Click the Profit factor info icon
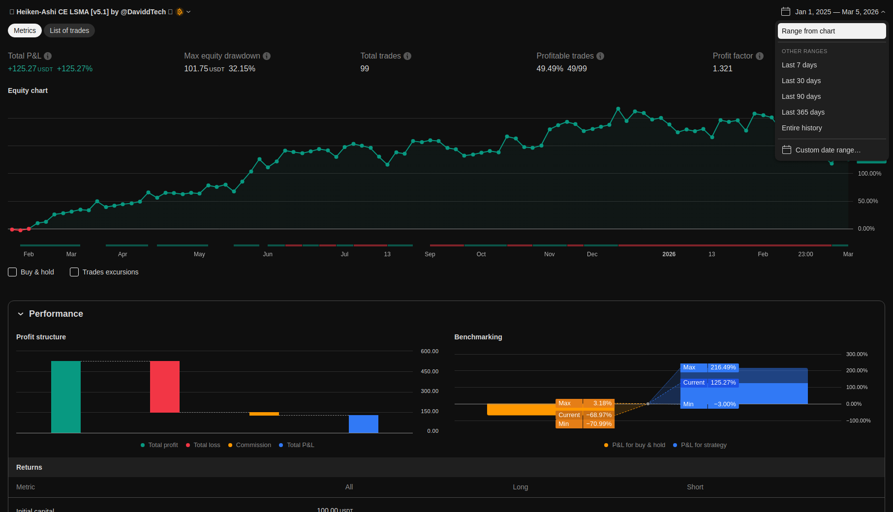Viewport: 893px width, 512px height. click(760, 56)
